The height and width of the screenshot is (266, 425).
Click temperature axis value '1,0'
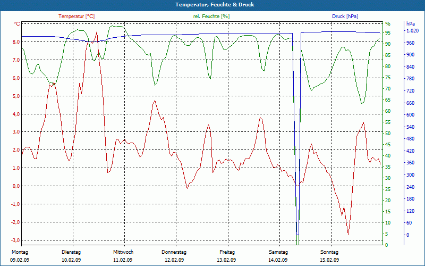point(15,168)
